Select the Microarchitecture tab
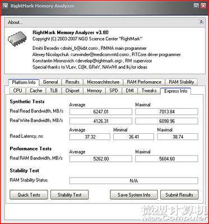209x224 pixels. [103, 82]
